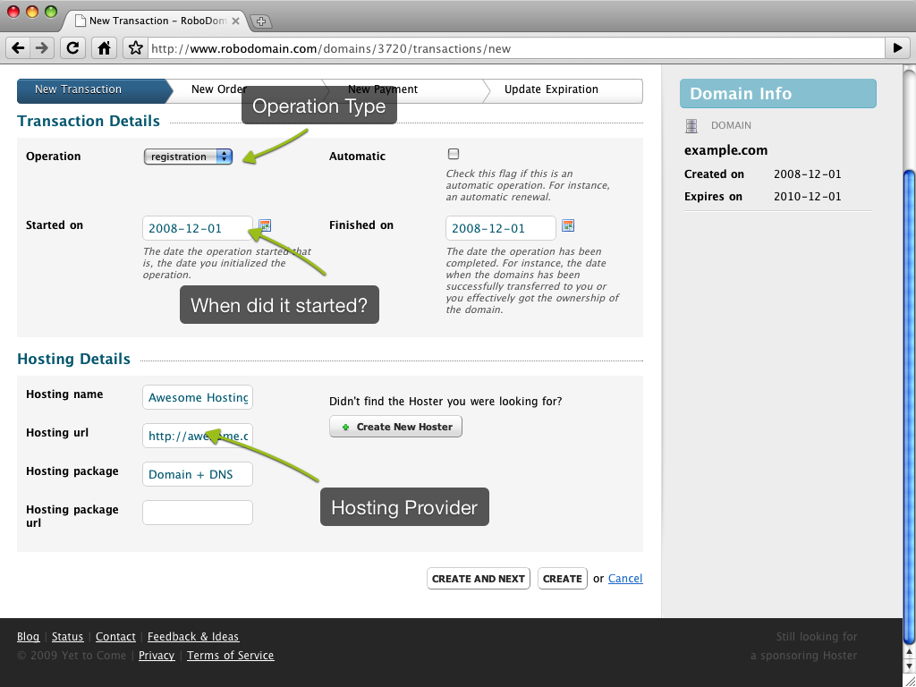Image resolution: width=916 pixels, height=687 pixels.
Task: Select the New Payment step tab
Action: pyautogui.click(x=404, y=90)
